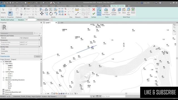Click the Undo arrow in quick access toolbar
This screenshot has width=178, height=100.
click(x=17, y=3)
